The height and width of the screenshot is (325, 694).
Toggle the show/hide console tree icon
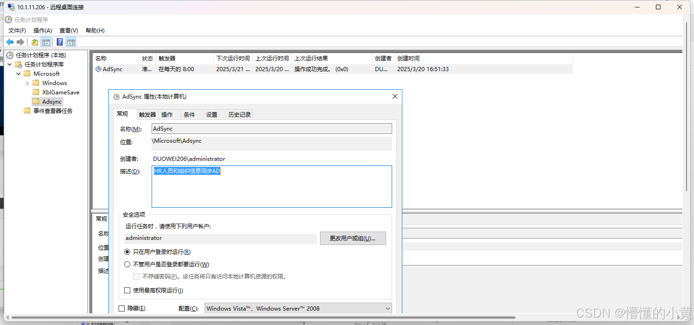46,42
